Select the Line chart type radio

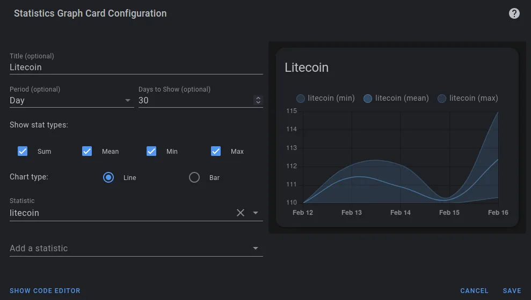pyautogui.click(x=108, y=177)
